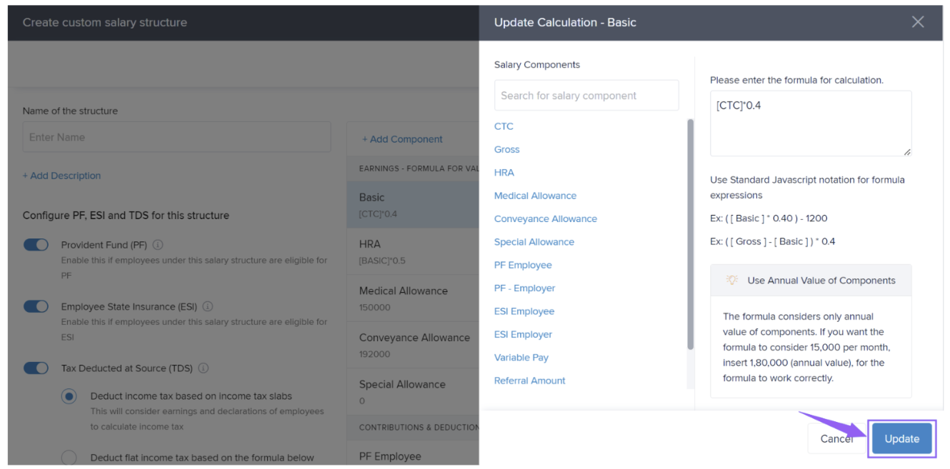Turn off the Employee State Insurance toggle

(x=36, y=306)
